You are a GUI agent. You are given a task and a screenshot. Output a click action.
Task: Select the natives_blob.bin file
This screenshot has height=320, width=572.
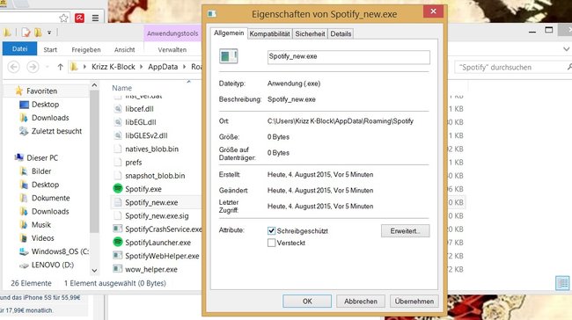pos(151,149)
